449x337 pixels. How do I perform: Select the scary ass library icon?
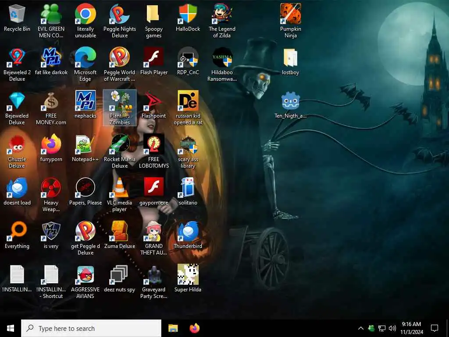pos(188,151)
